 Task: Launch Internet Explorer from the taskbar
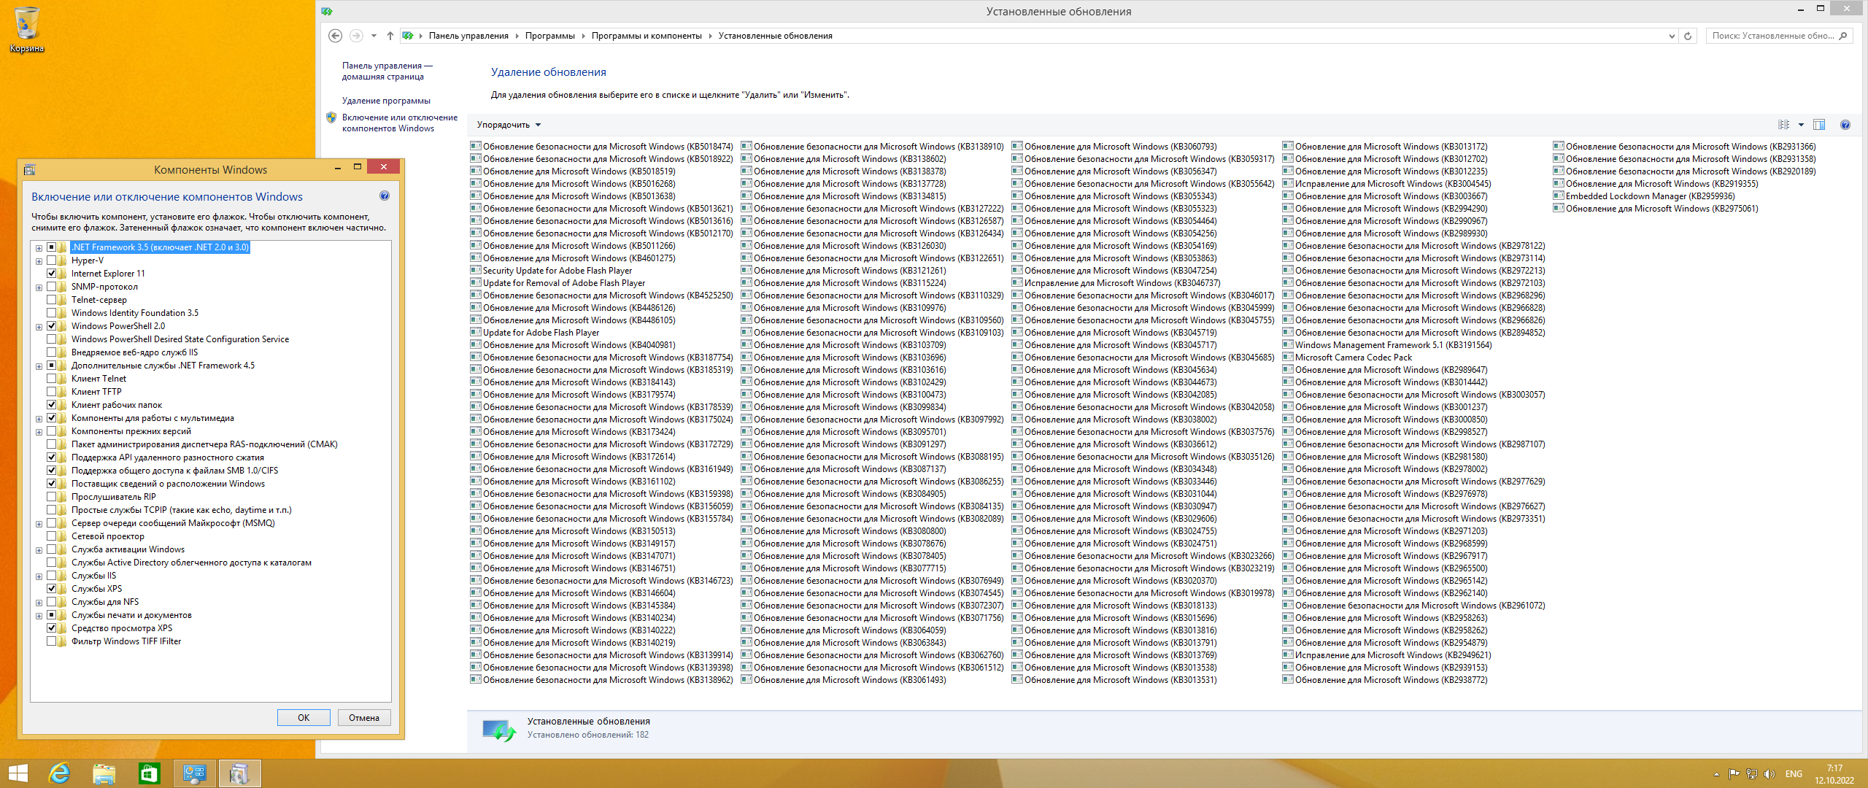coord(59,773)
